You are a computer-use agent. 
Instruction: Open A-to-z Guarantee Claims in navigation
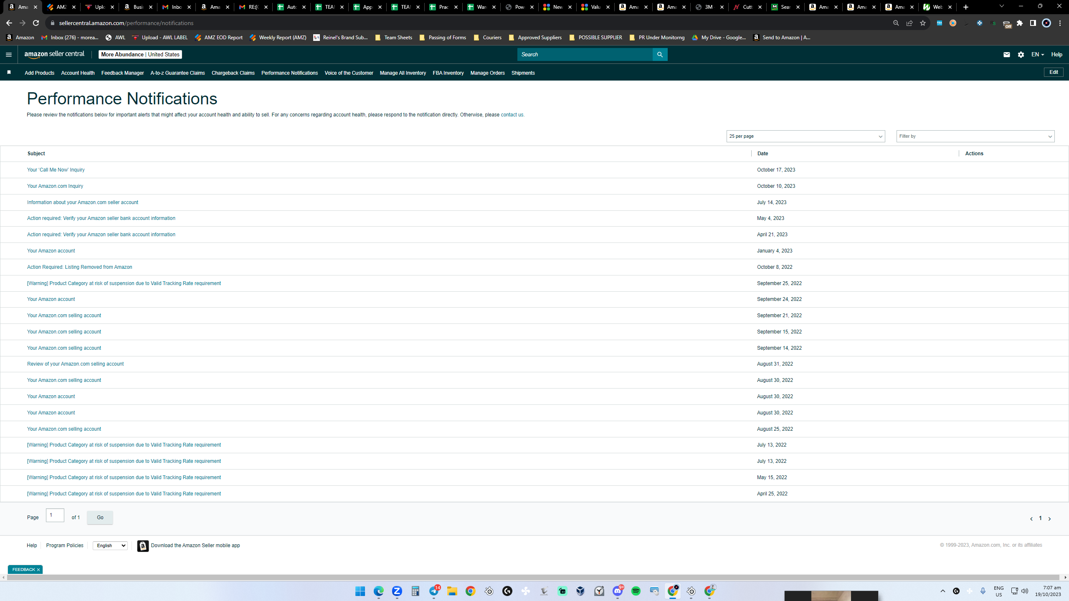coord(177,73)
